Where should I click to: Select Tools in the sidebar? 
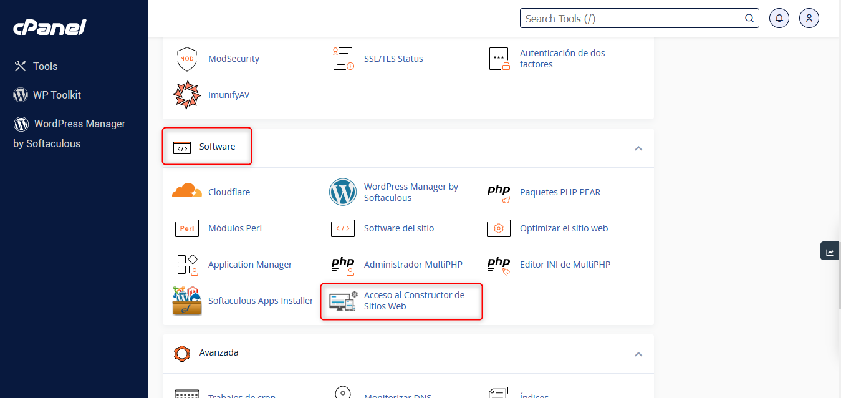point(45,66)
